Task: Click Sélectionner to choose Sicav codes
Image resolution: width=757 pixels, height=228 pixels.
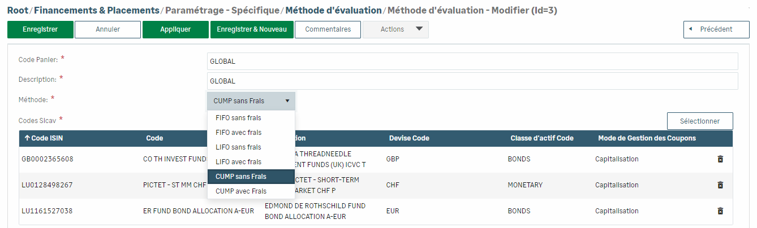Action: click(x=699, y=121)
